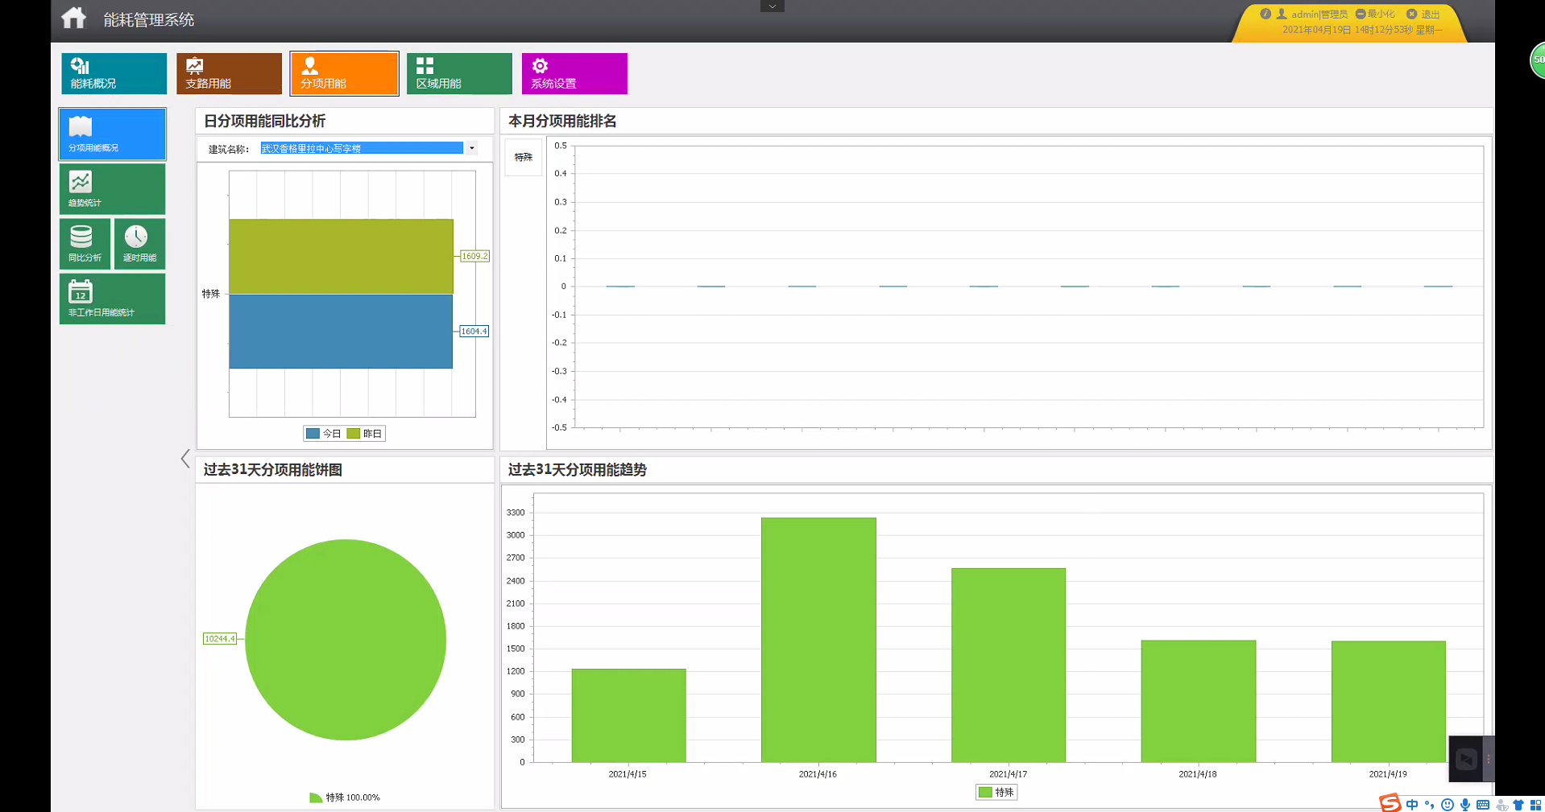Screen dimensions: 1545x812
Task: Open 同比分析 comparison analysis in sidebar
Action: 85,244
